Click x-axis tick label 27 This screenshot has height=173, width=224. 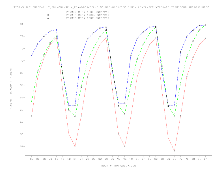point(87,159)
